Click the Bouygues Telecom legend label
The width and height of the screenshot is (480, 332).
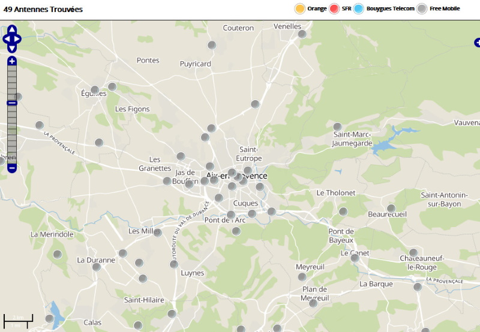[x=390, y=8]
